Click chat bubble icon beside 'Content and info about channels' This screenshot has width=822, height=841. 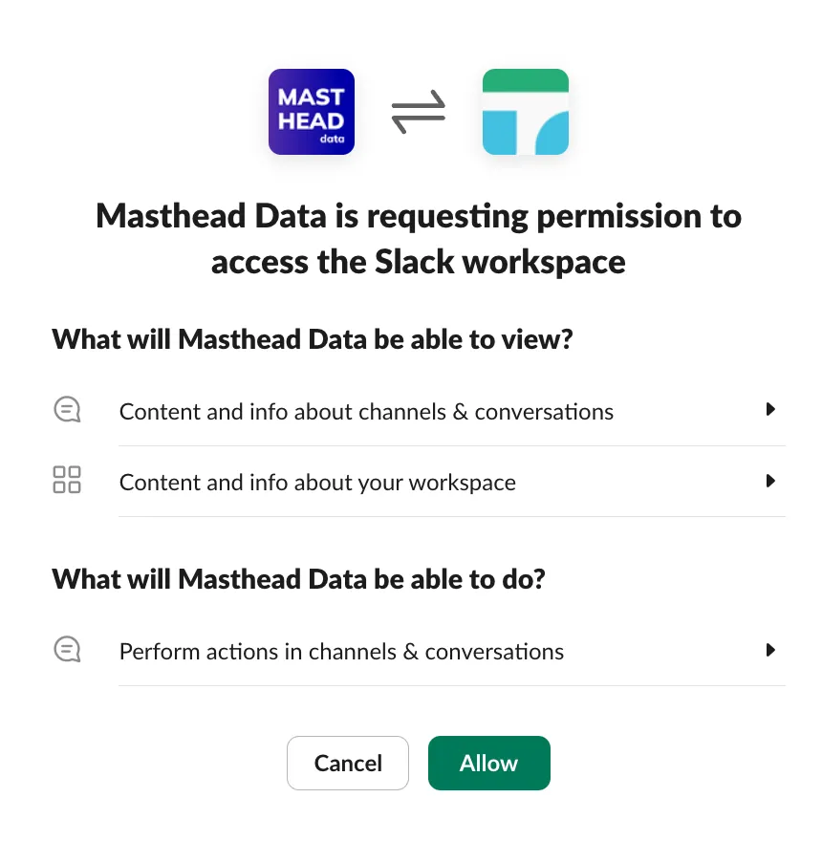(x=67, y=411)
